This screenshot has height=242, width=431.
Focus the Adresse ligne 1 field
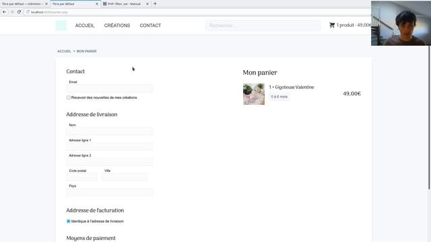coord(109,147)
